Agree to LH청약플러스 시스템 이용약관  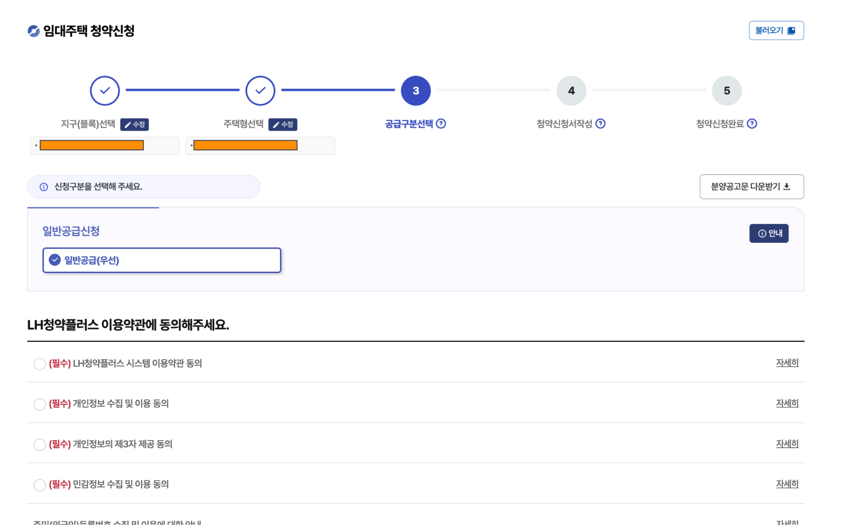39,364
